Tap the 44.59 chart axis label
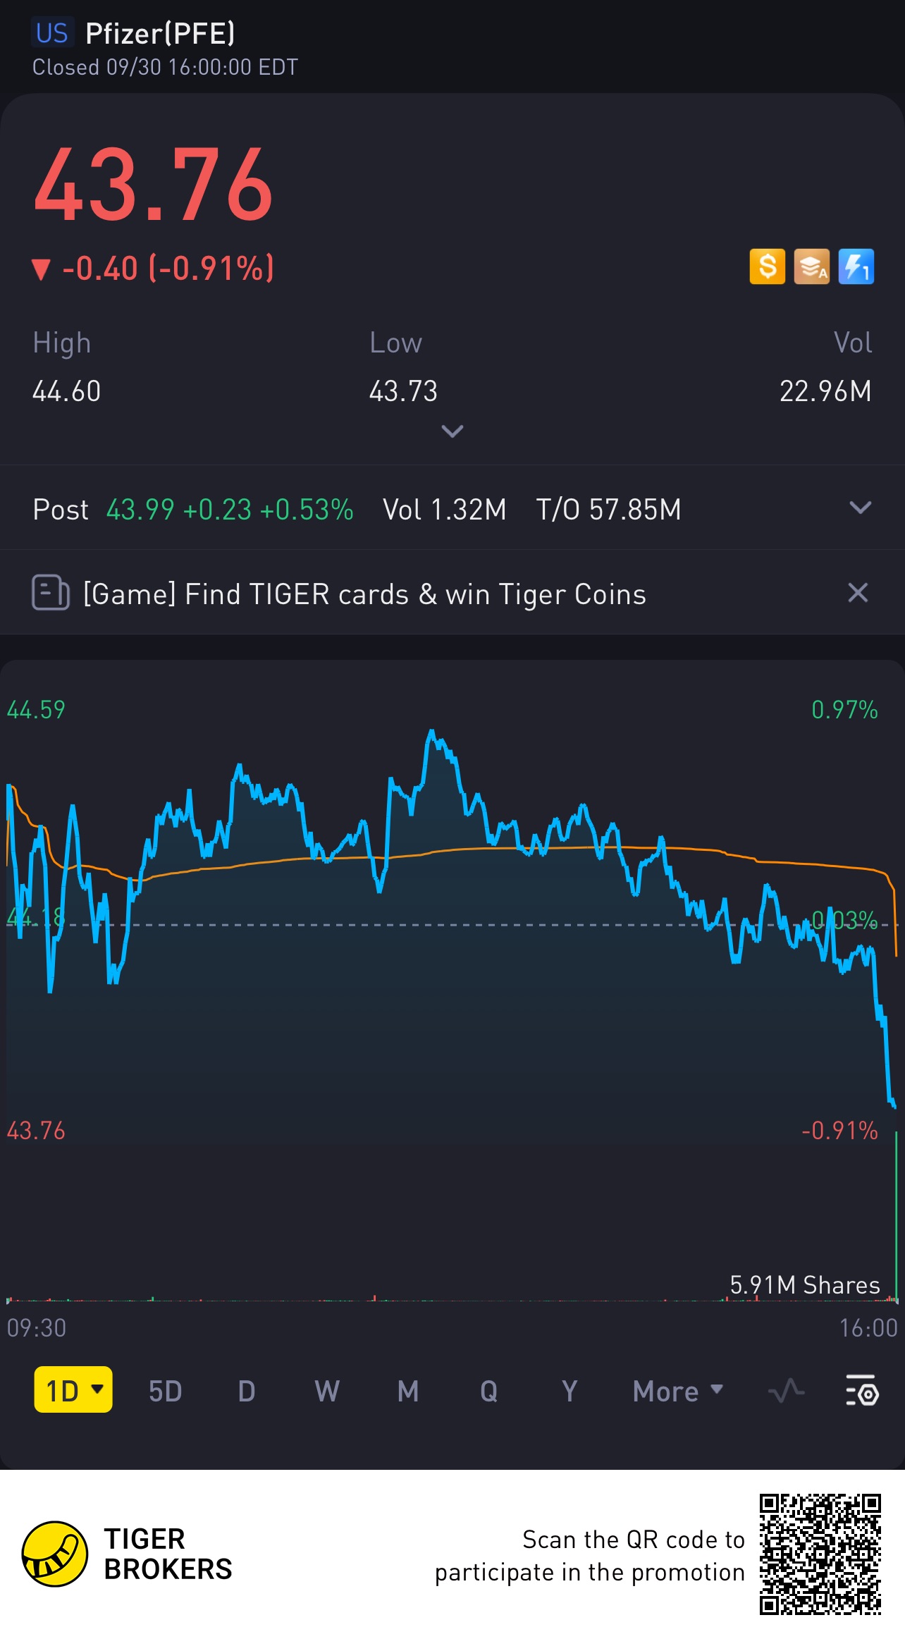905x1639 pixels. 36,710
